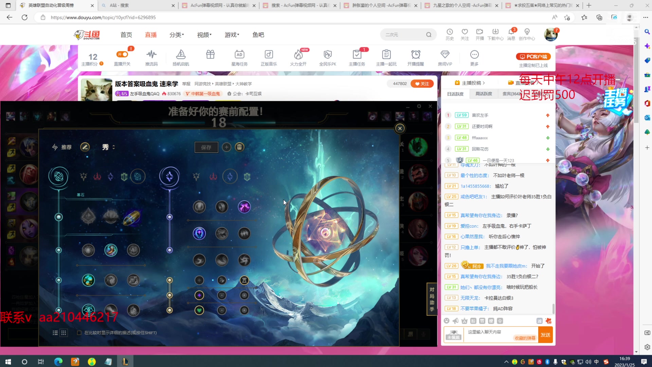Viewport: 652px width, 367px height.
Task: Expand 分类 category dropdown
Action: click(x=177, y=35)
